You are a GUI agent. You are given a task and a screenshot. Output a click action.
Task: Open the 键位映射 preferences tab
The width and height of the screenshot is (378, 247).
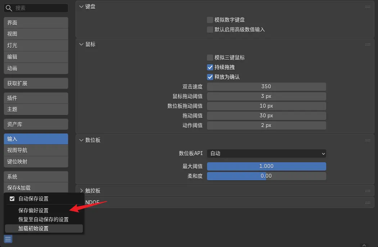[36, 162]
